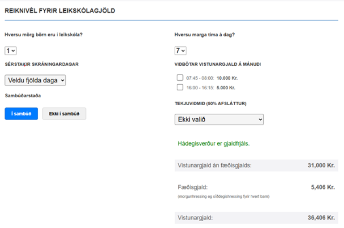Click the 5,406 Kr. Fæðisgjald amount
344x228 pixels.
coord(322,187)
